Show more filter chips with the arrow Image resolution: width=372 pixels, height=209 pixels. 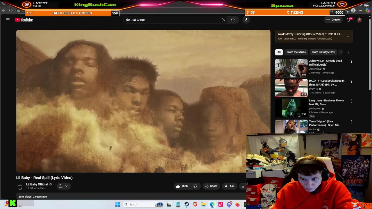(x=348, y=53)
